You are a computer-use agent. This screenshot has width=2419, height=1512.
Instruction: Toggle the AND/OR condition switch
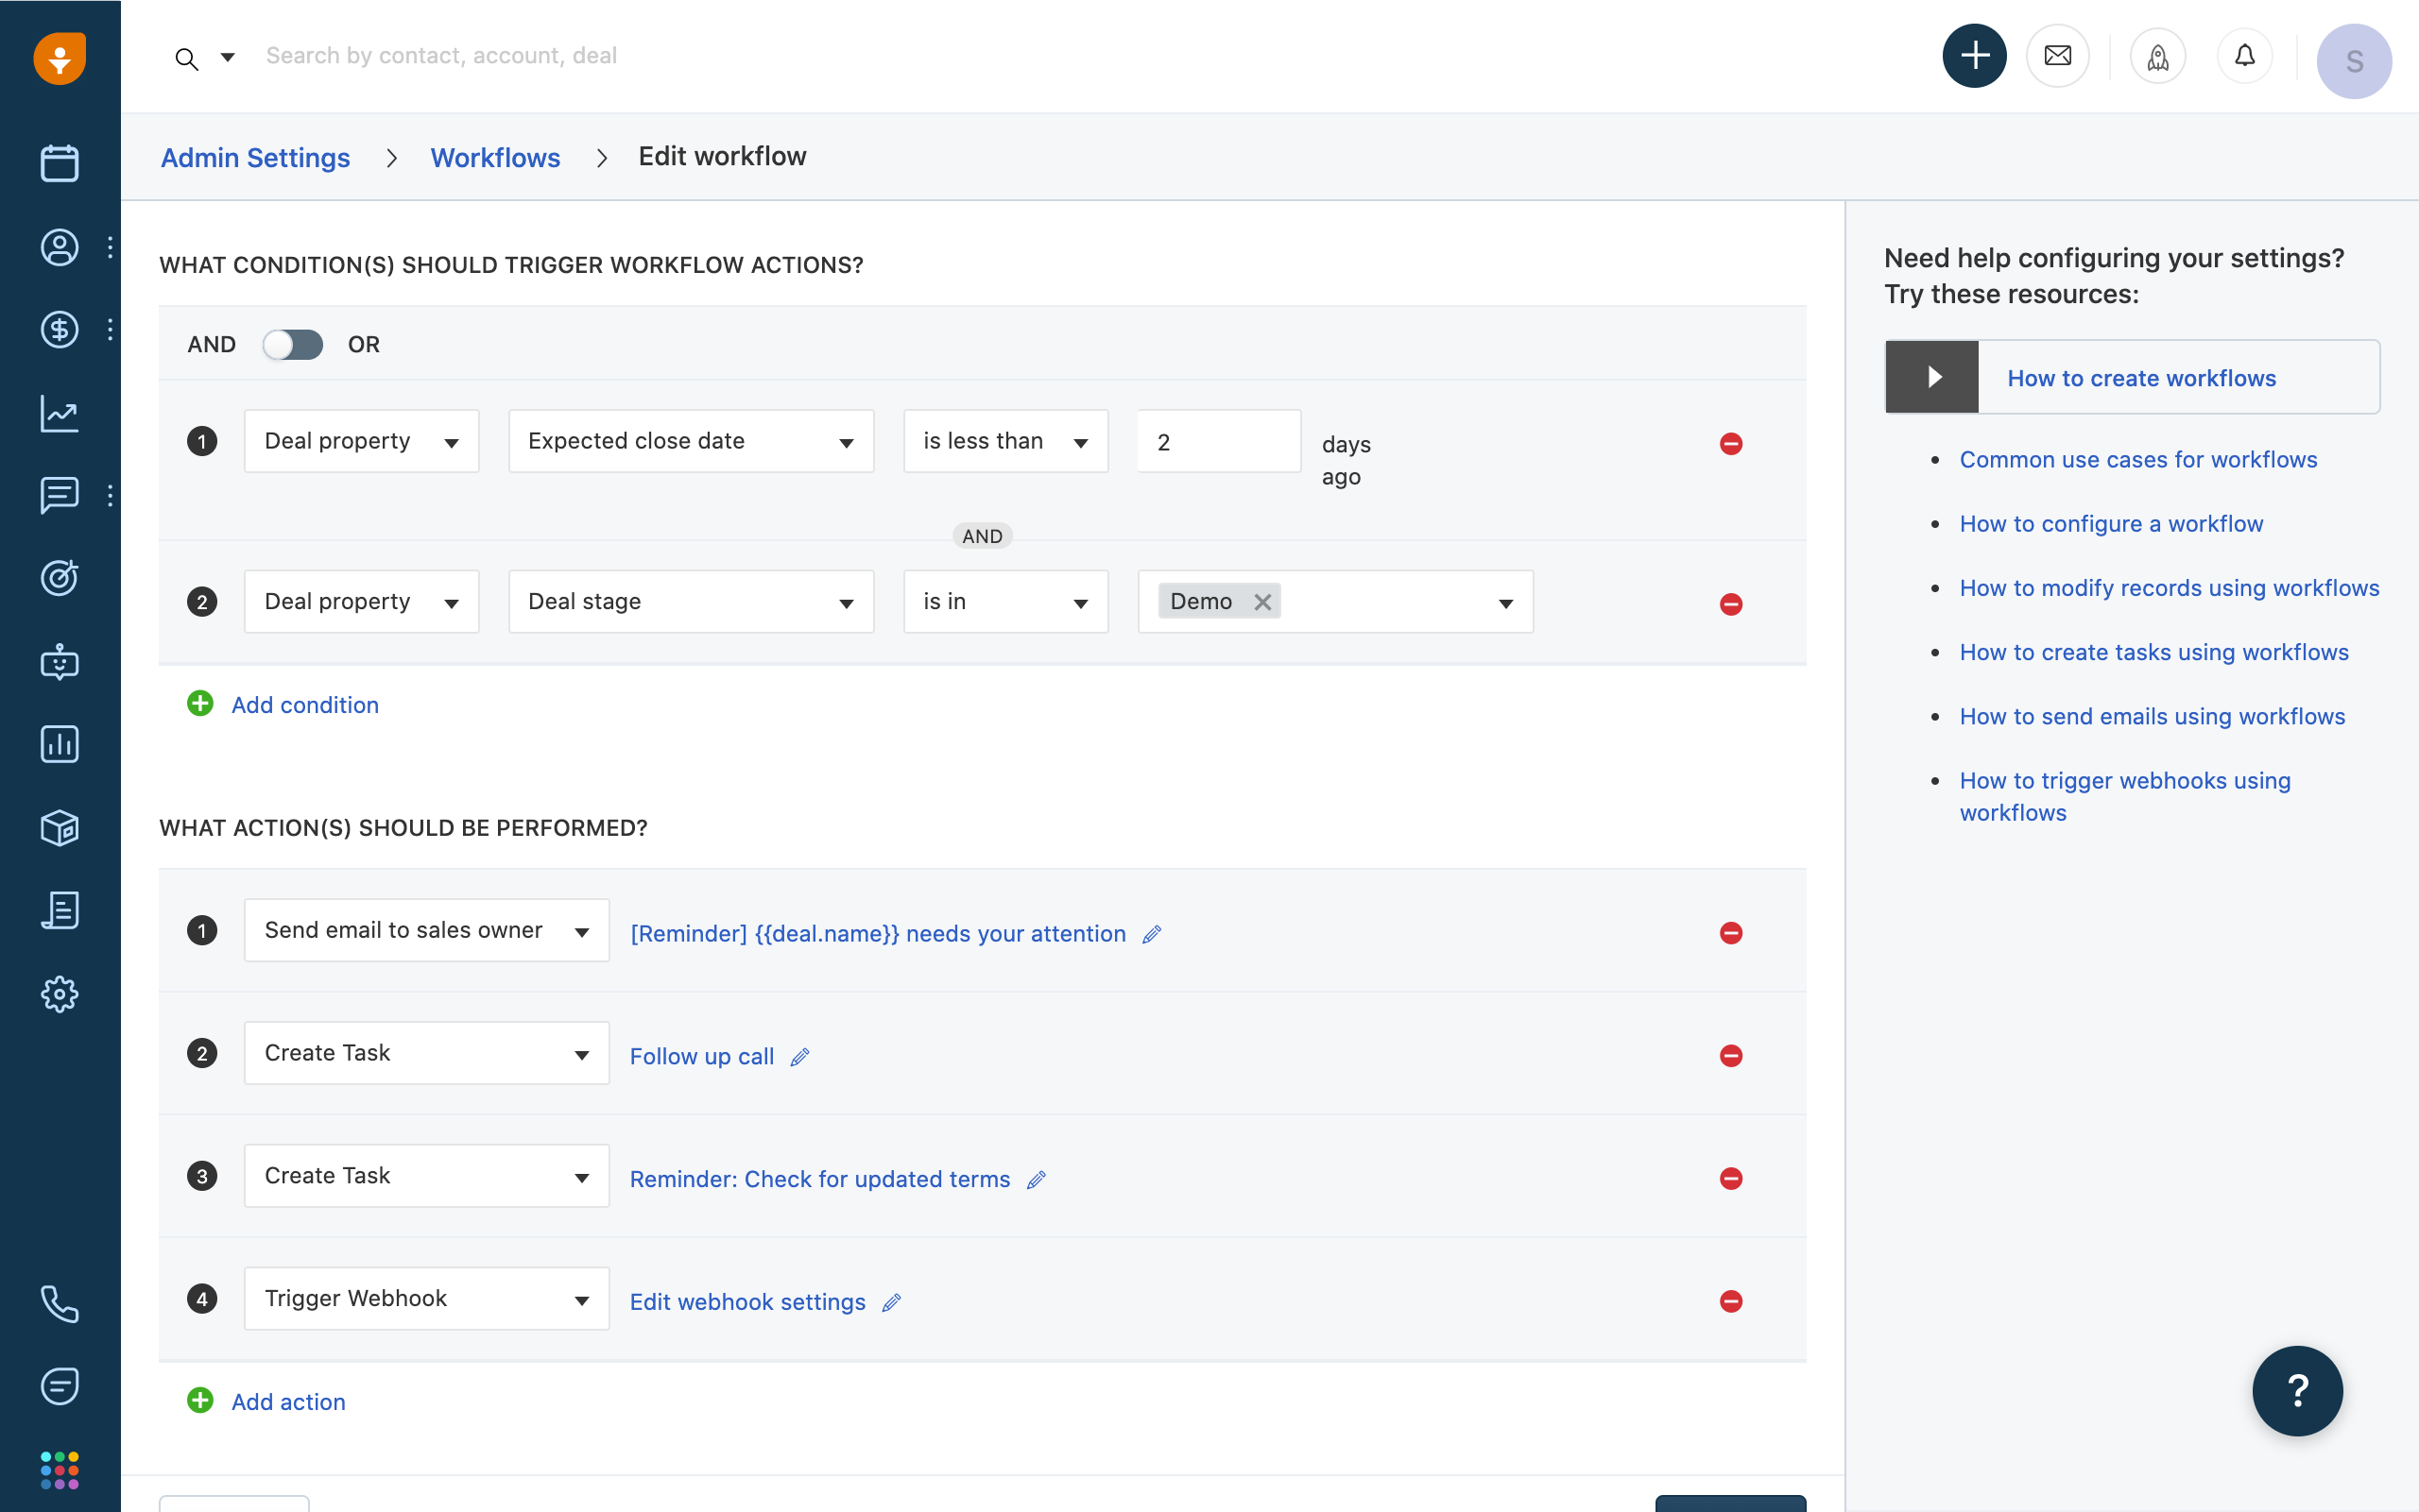coord(292,344)
